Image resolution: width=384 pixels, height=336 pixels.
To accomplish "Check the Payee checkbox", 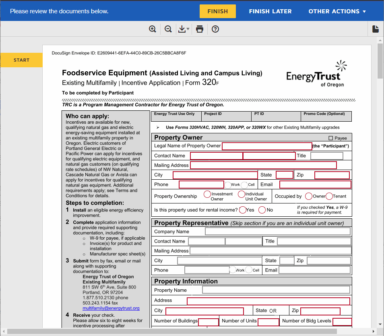I will tap(330, 138).
